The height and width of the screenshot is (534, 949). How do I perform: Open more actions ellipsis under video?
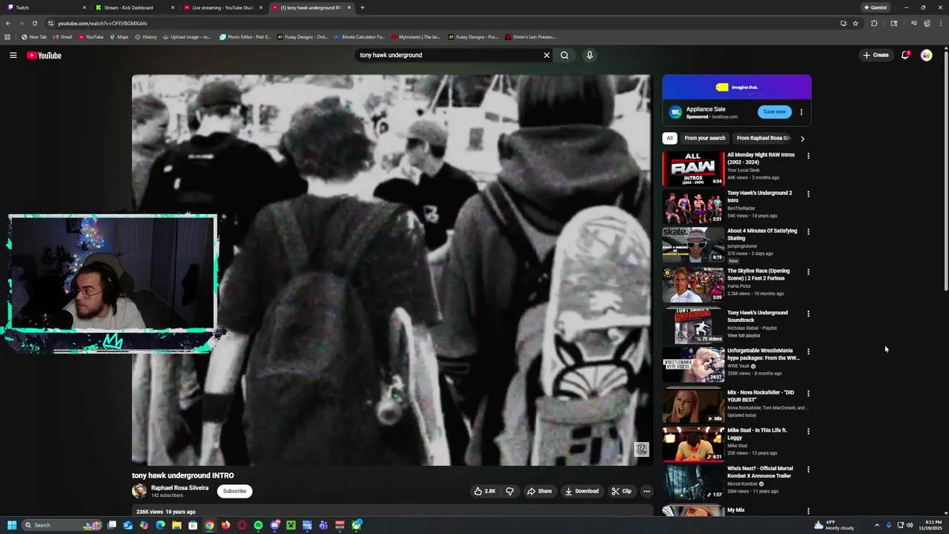tap(647, 491)
